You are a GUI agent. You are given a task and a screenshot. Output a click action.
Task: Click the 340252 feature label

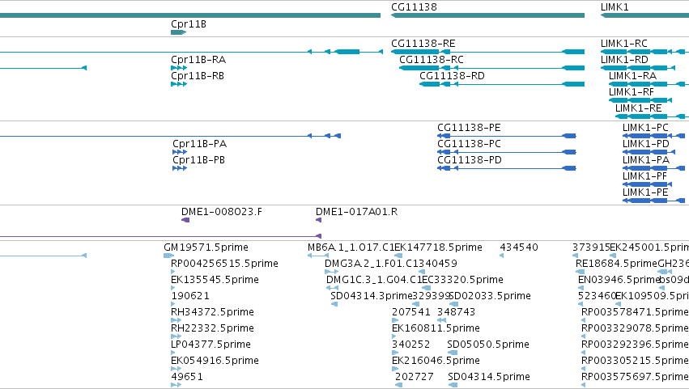[410, 345]
